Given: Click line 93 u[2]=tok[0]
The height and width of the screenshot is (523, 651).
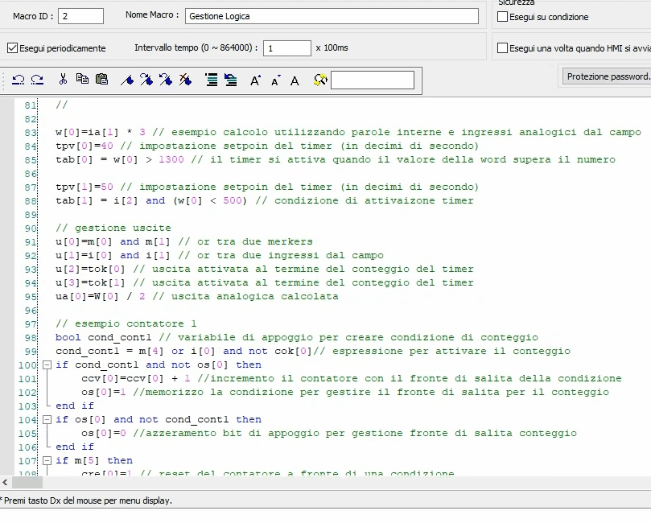Looking at the screenshot, I should click(90, 270).
